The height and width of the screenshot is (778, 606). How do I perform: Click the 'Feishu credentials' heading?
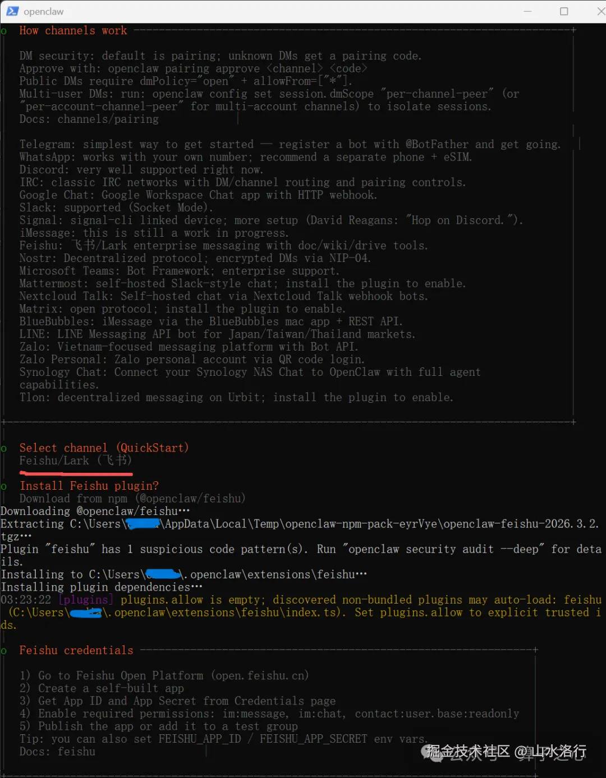click(76, 650)
